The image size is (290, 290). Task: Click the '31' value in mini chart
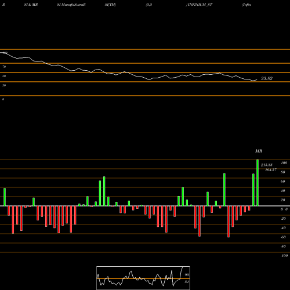pyautogui.click(x=187, y=282)
